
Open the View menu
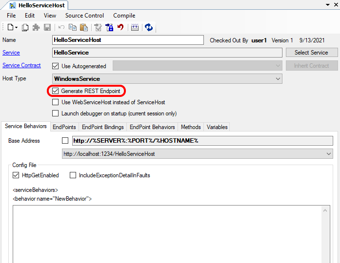50,16
